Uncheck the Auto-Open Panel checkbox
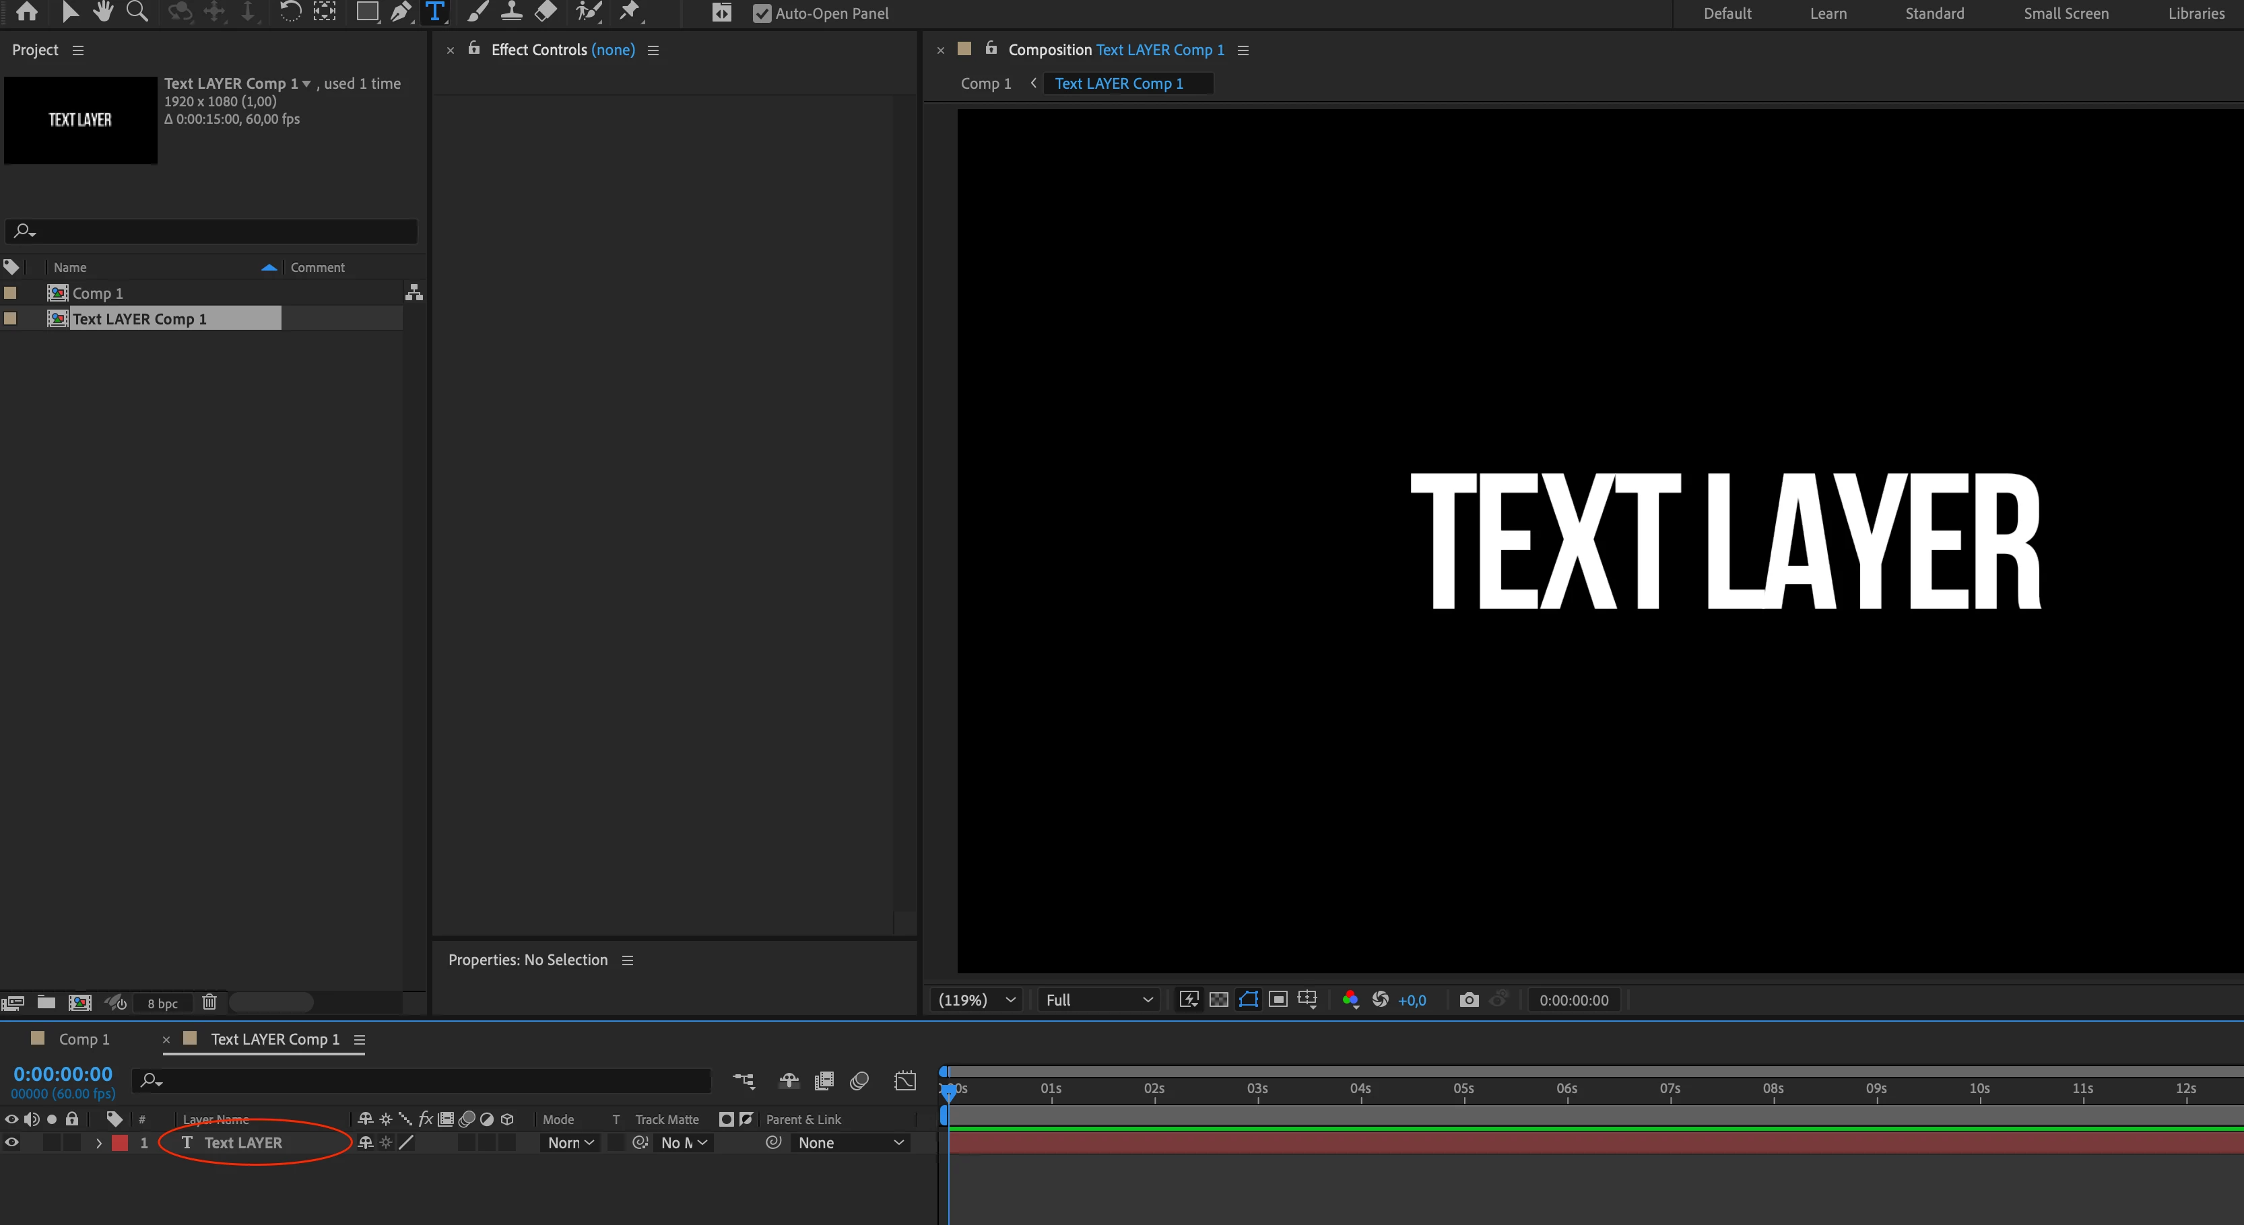This screenshot has height=1225, width=2244. tap(761, 13)
